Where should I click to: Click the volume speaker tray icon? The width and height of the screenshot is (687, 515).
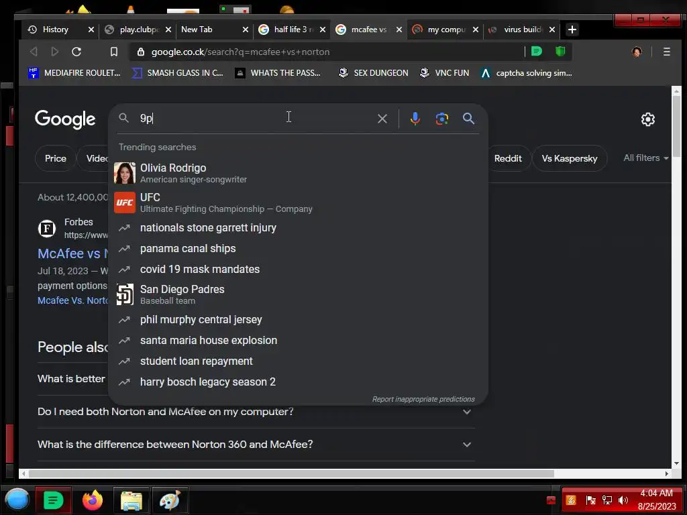click(623, 500)
